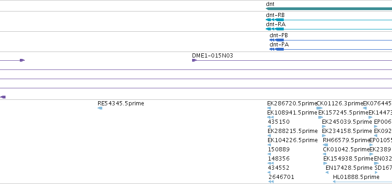Select EST CK01042.5prime
392x184 pixels.
(346, 149)
